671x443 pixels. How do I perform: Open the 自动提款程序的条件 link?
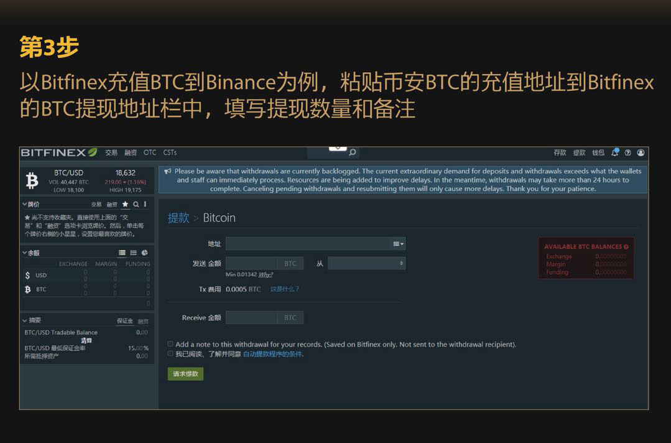pos(272,354)
